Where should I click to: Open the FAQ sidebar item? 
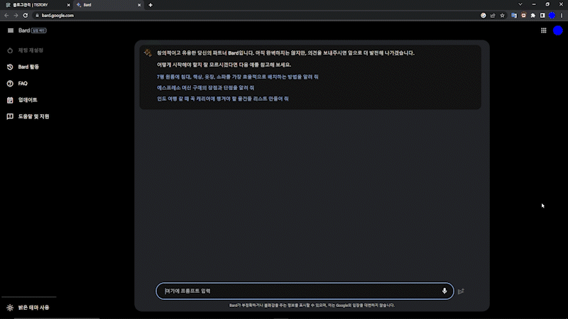point(23,84)
